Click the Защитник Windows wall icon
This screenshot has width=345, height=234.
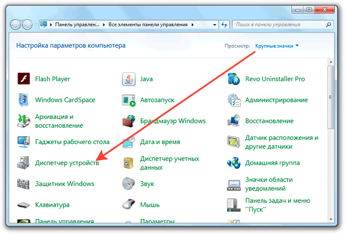coord(24,184)
